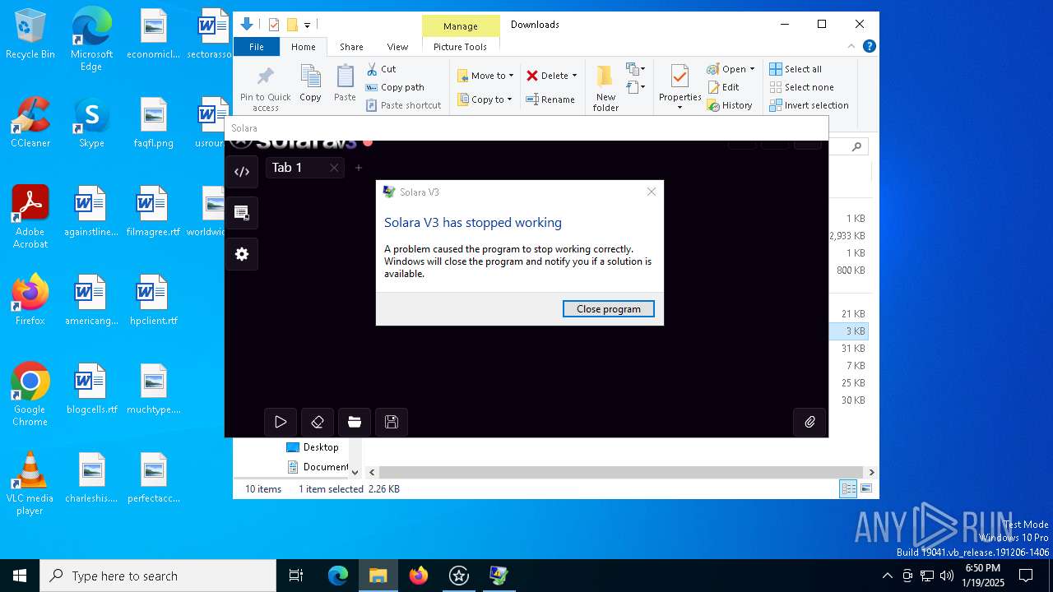This screenshot has width=1053, height=592.
Task: Click Edit in the ribbon
Action: (723, 87)
